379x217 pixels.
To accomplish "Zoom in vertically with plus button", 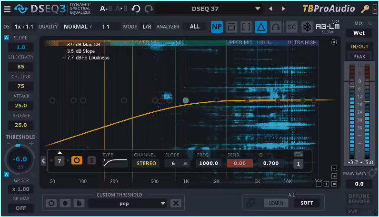I will pyautogui.click(x=334, y=176).
